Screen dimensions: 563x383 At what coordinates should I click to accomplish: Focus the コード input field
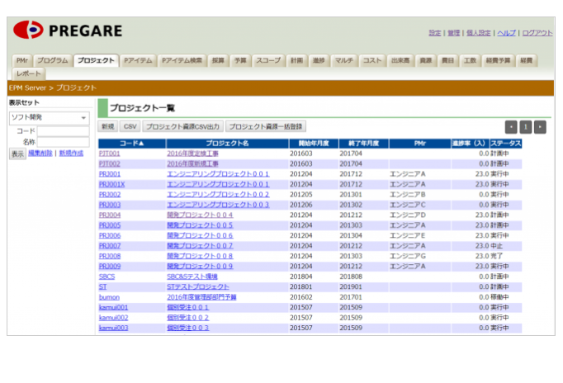(63, 131)
